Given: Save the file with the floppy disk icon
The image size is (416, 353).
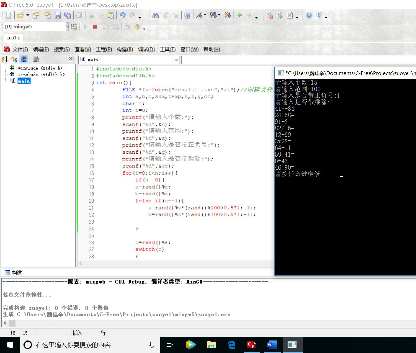Looking at the screenshot, I should (x=58, y=15).
